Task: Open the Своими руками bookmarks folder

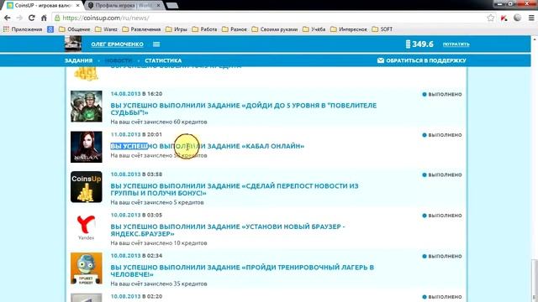Action: pyautogui.click(x=275, y=29)
